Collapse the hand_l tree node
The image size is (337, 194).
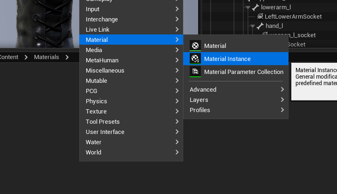tap(253, 26)
